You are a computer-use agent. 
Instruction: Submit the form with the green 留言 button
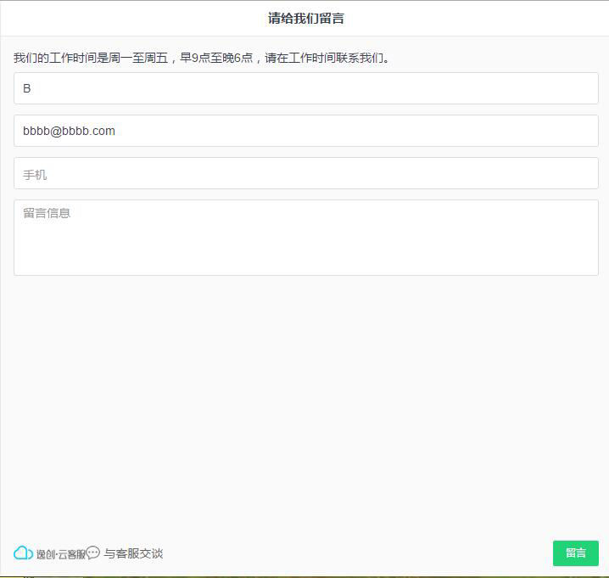tap(576, 553)
